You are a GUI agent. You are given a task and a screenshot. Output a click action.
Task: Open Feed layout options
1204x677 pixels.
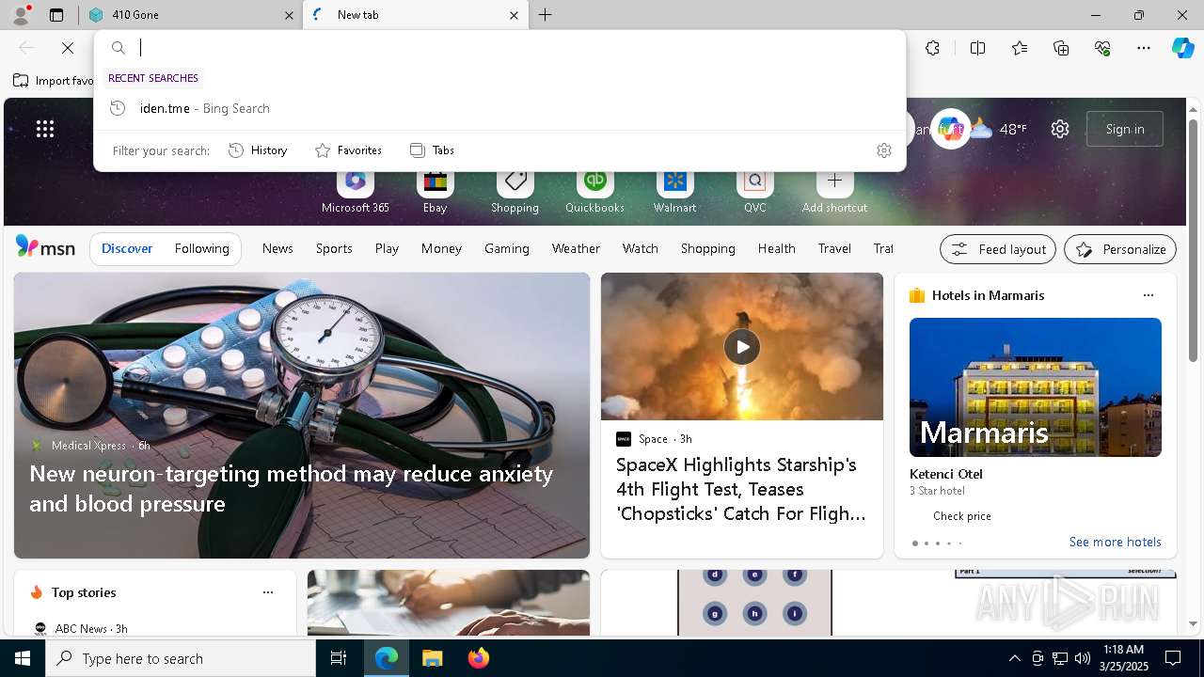pyautogui.click(x=998, y=249)
